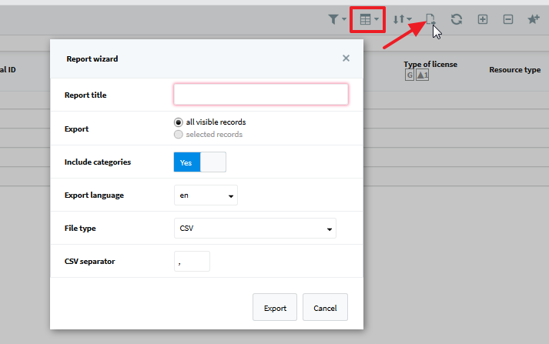Click the sort priority triangle badge
Image resolution: width=549 pixels, height=344 pixels.
422,75
